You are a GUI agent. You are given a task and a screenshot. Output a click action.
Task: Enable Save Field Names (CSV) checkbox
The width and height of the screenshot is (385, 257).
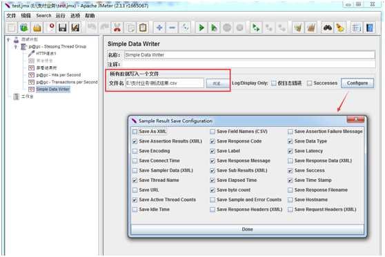tap(213, 132)
